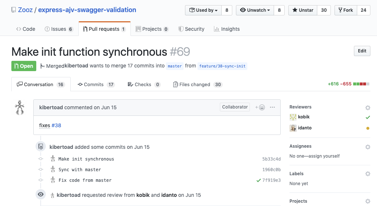Click the green and red diffstat bar

coord(361,84)
